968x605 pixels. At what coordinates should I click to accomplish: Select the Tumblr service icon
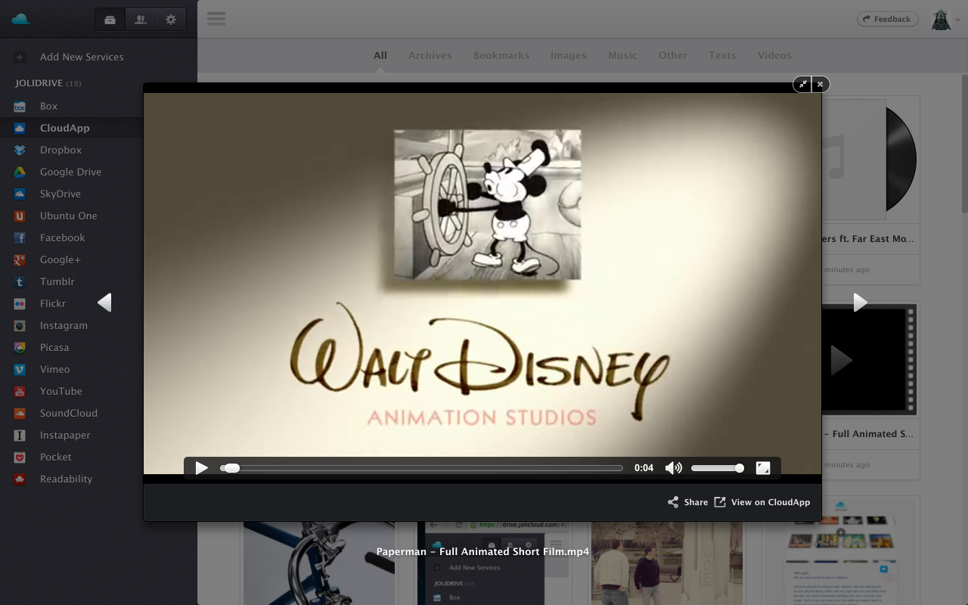pos(20,282)
